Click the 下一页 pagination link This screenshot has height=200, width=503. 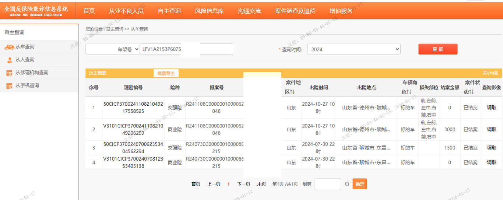point(243,184)
